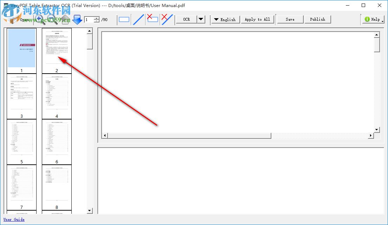Viewport: 388px width, 225px height.
Task: Select the zoom out magnifier tool
Action: click(x=52, y=19)
